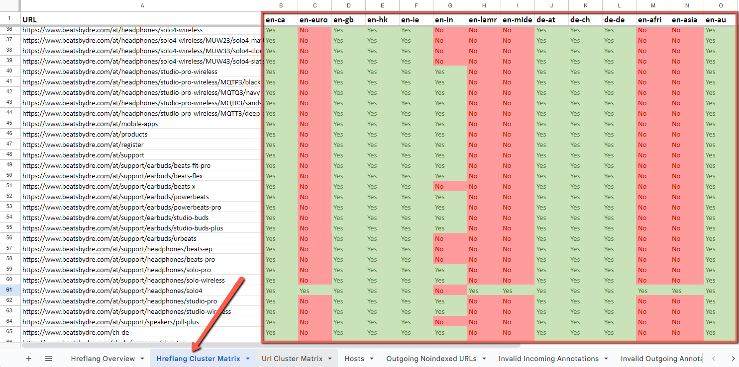Select the en-mide header cell
Image resolution: width=739 pixels, height=367 pixels.
pyautogui.click(x=518, y=19)
